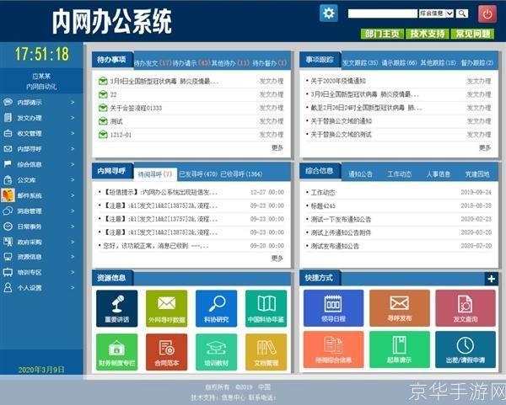Click the red power logout button

487,13
